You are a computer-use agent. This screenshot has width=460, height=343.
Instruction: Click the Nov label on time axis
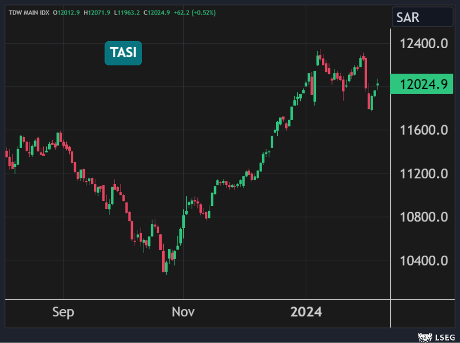point(183,312)
